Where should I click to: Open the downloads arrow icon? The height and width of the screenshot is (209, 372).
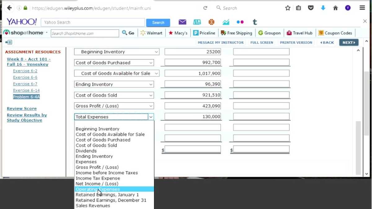coord(323,8)
